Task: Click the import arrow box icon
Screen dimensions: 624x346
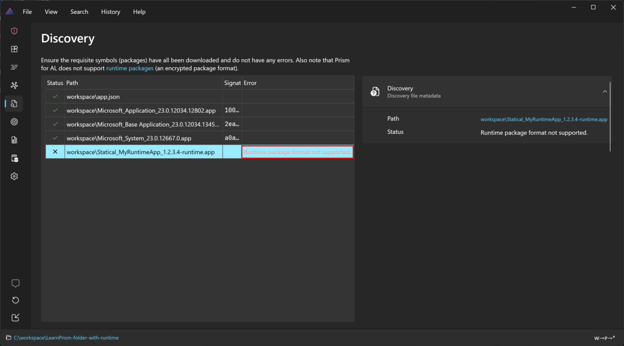Action: pos(15,317)
